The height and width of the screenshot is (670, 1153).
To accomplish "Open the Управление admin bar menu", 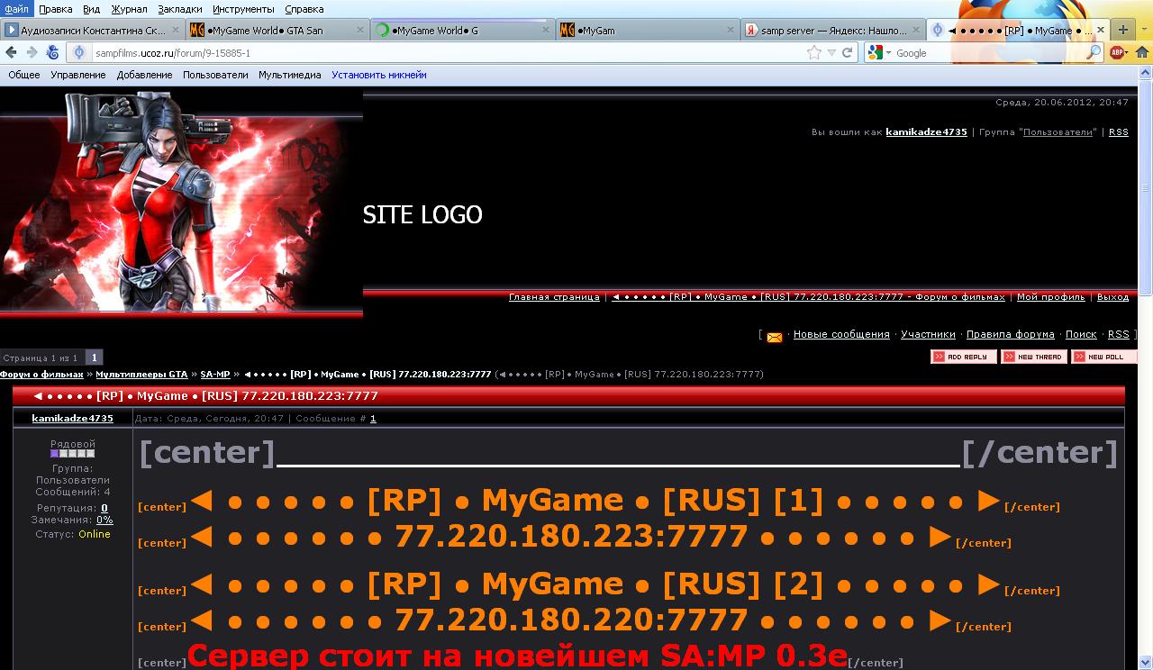I will click(x=78, y=75).
